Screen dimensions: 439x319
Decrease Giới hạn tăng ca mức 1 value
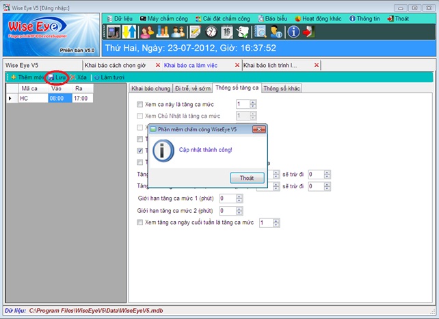pyautogui.click(x=239, y=201)
